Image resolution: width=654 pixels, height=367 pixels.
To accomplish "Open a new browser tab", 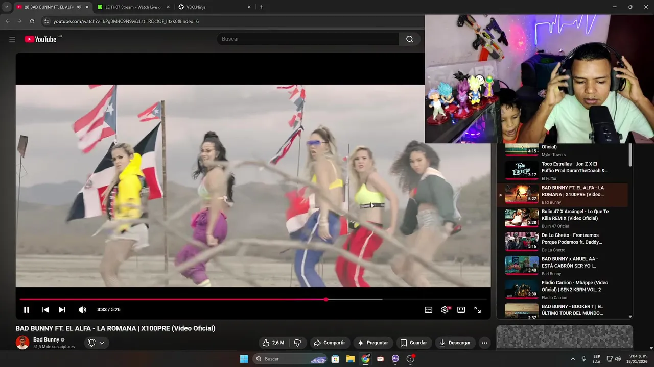I will click(x=262, y=7).
